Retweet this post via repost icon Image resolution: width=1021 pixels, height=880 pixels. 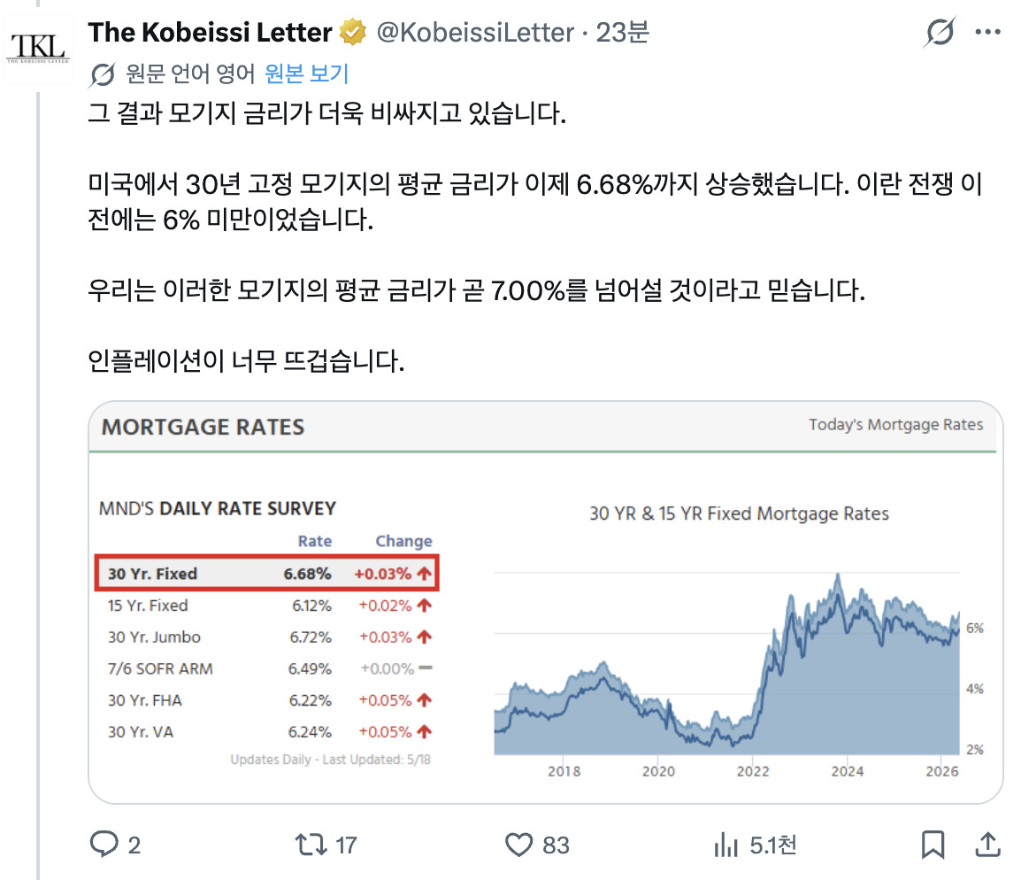(x=311, y=845)
